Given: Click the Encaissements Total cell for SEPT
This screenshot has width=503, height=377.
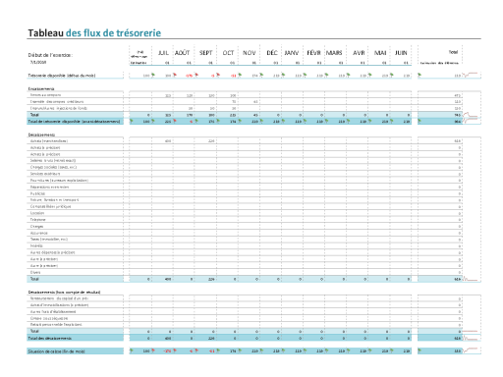Looking at the screenshot, I should pos(206,115).
